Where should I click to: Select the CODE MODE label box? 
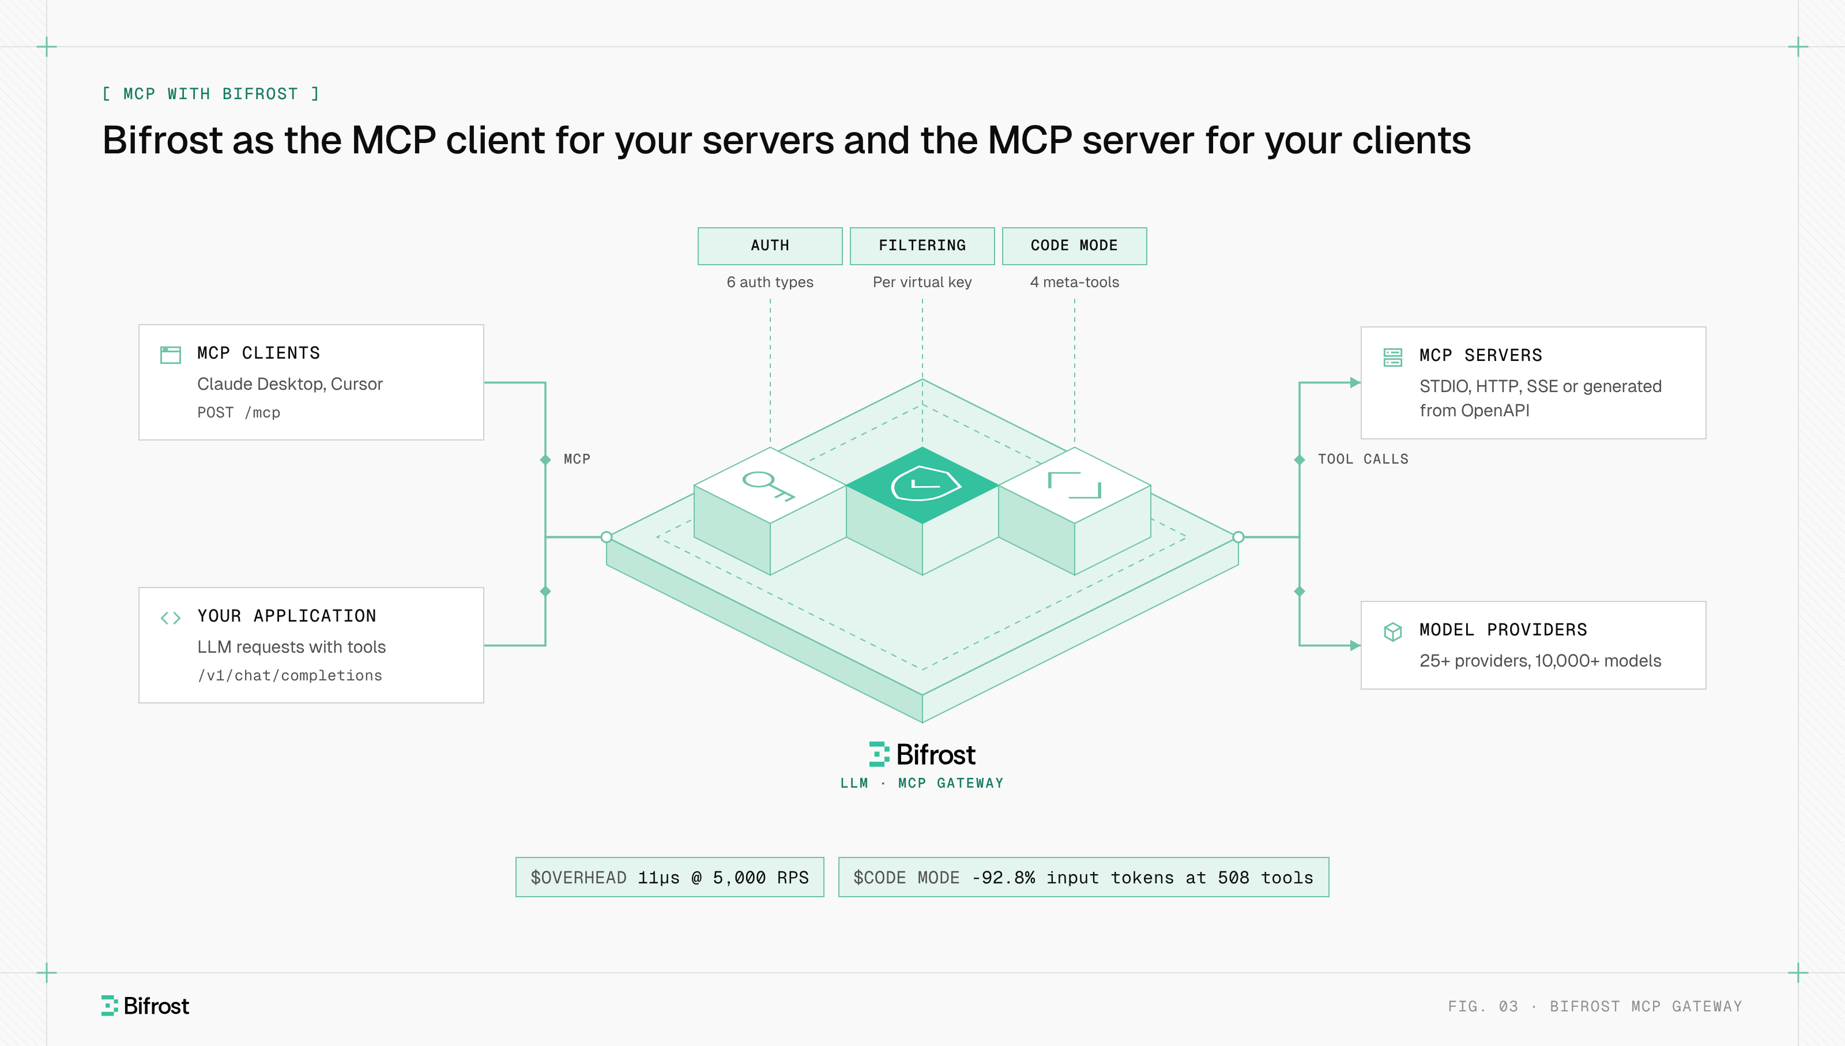tap(1074, 246)
